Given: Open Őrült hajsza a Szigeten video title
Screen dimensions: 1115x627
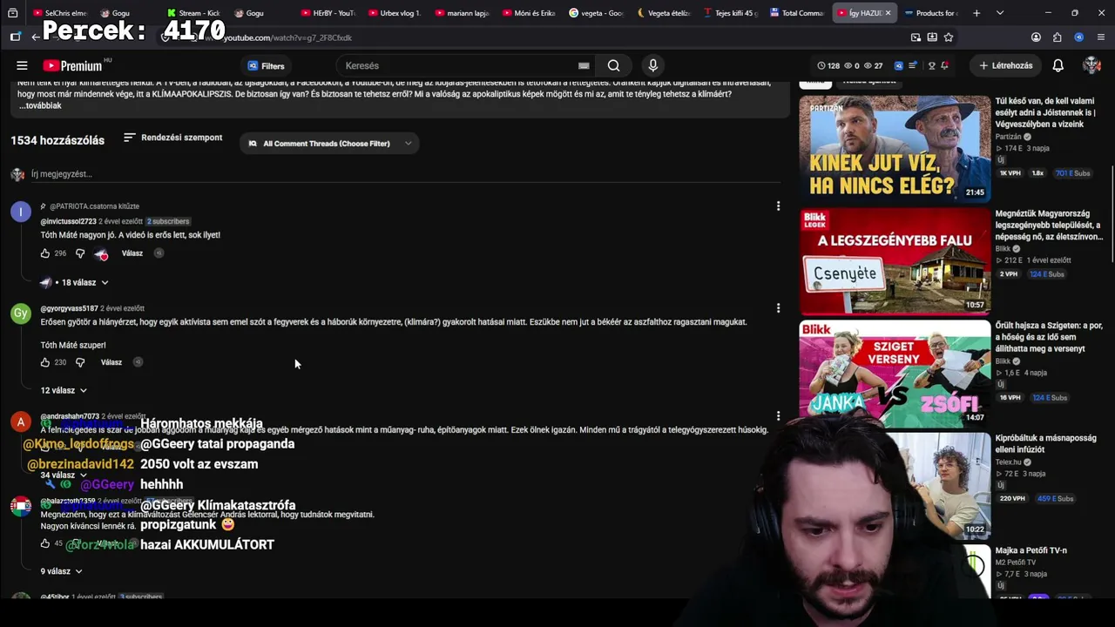Looking at the screenshot, I should (x=1050, y=337).
